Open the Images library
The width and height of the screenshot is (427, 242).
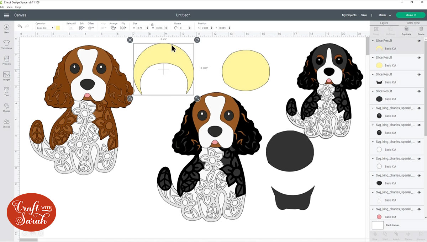(x=6, y=75)
